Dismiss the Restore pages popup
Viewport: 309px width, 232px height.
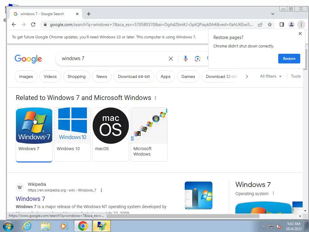(x=300, y=34)
